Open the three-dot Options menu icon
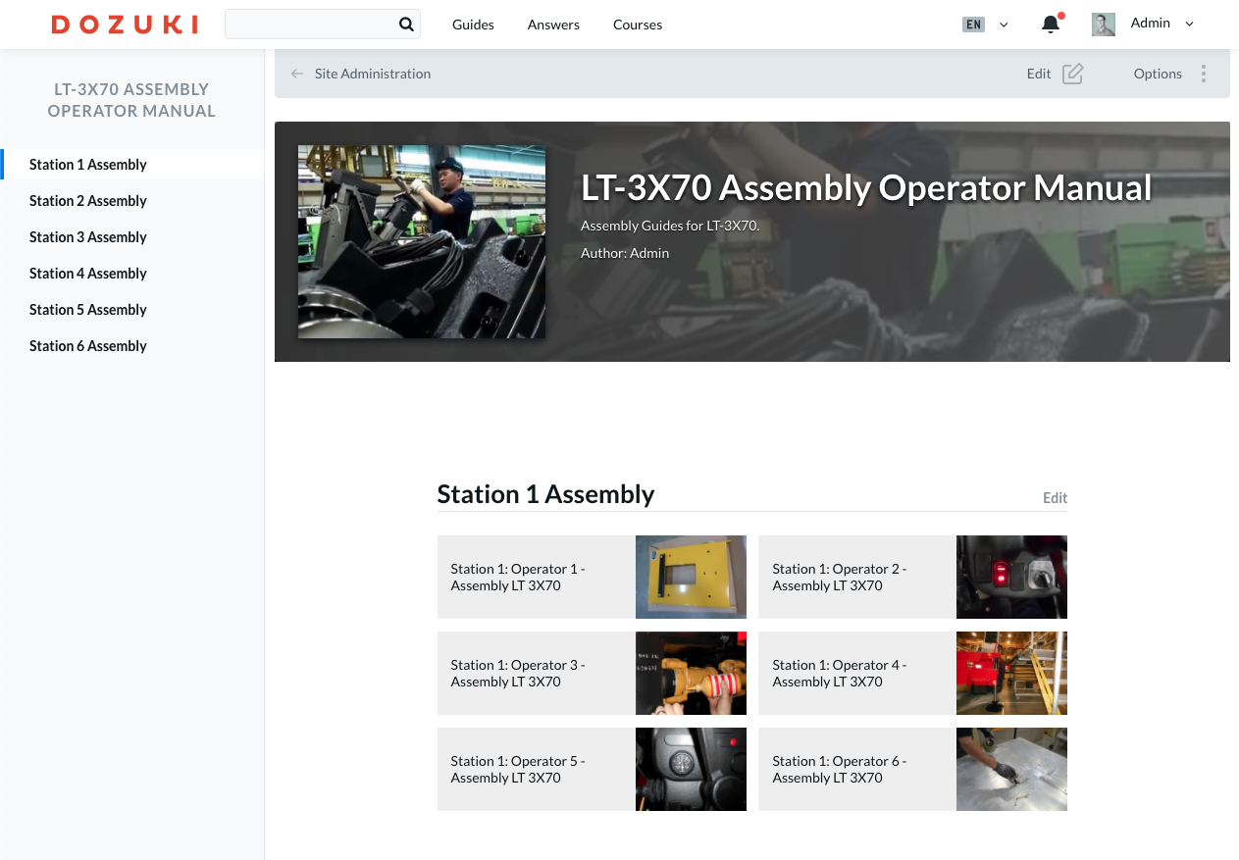 [x=1204, y=74]
